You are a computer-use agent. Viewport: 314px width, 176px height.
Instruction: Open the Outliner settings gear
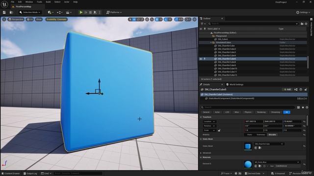(306, 24)
